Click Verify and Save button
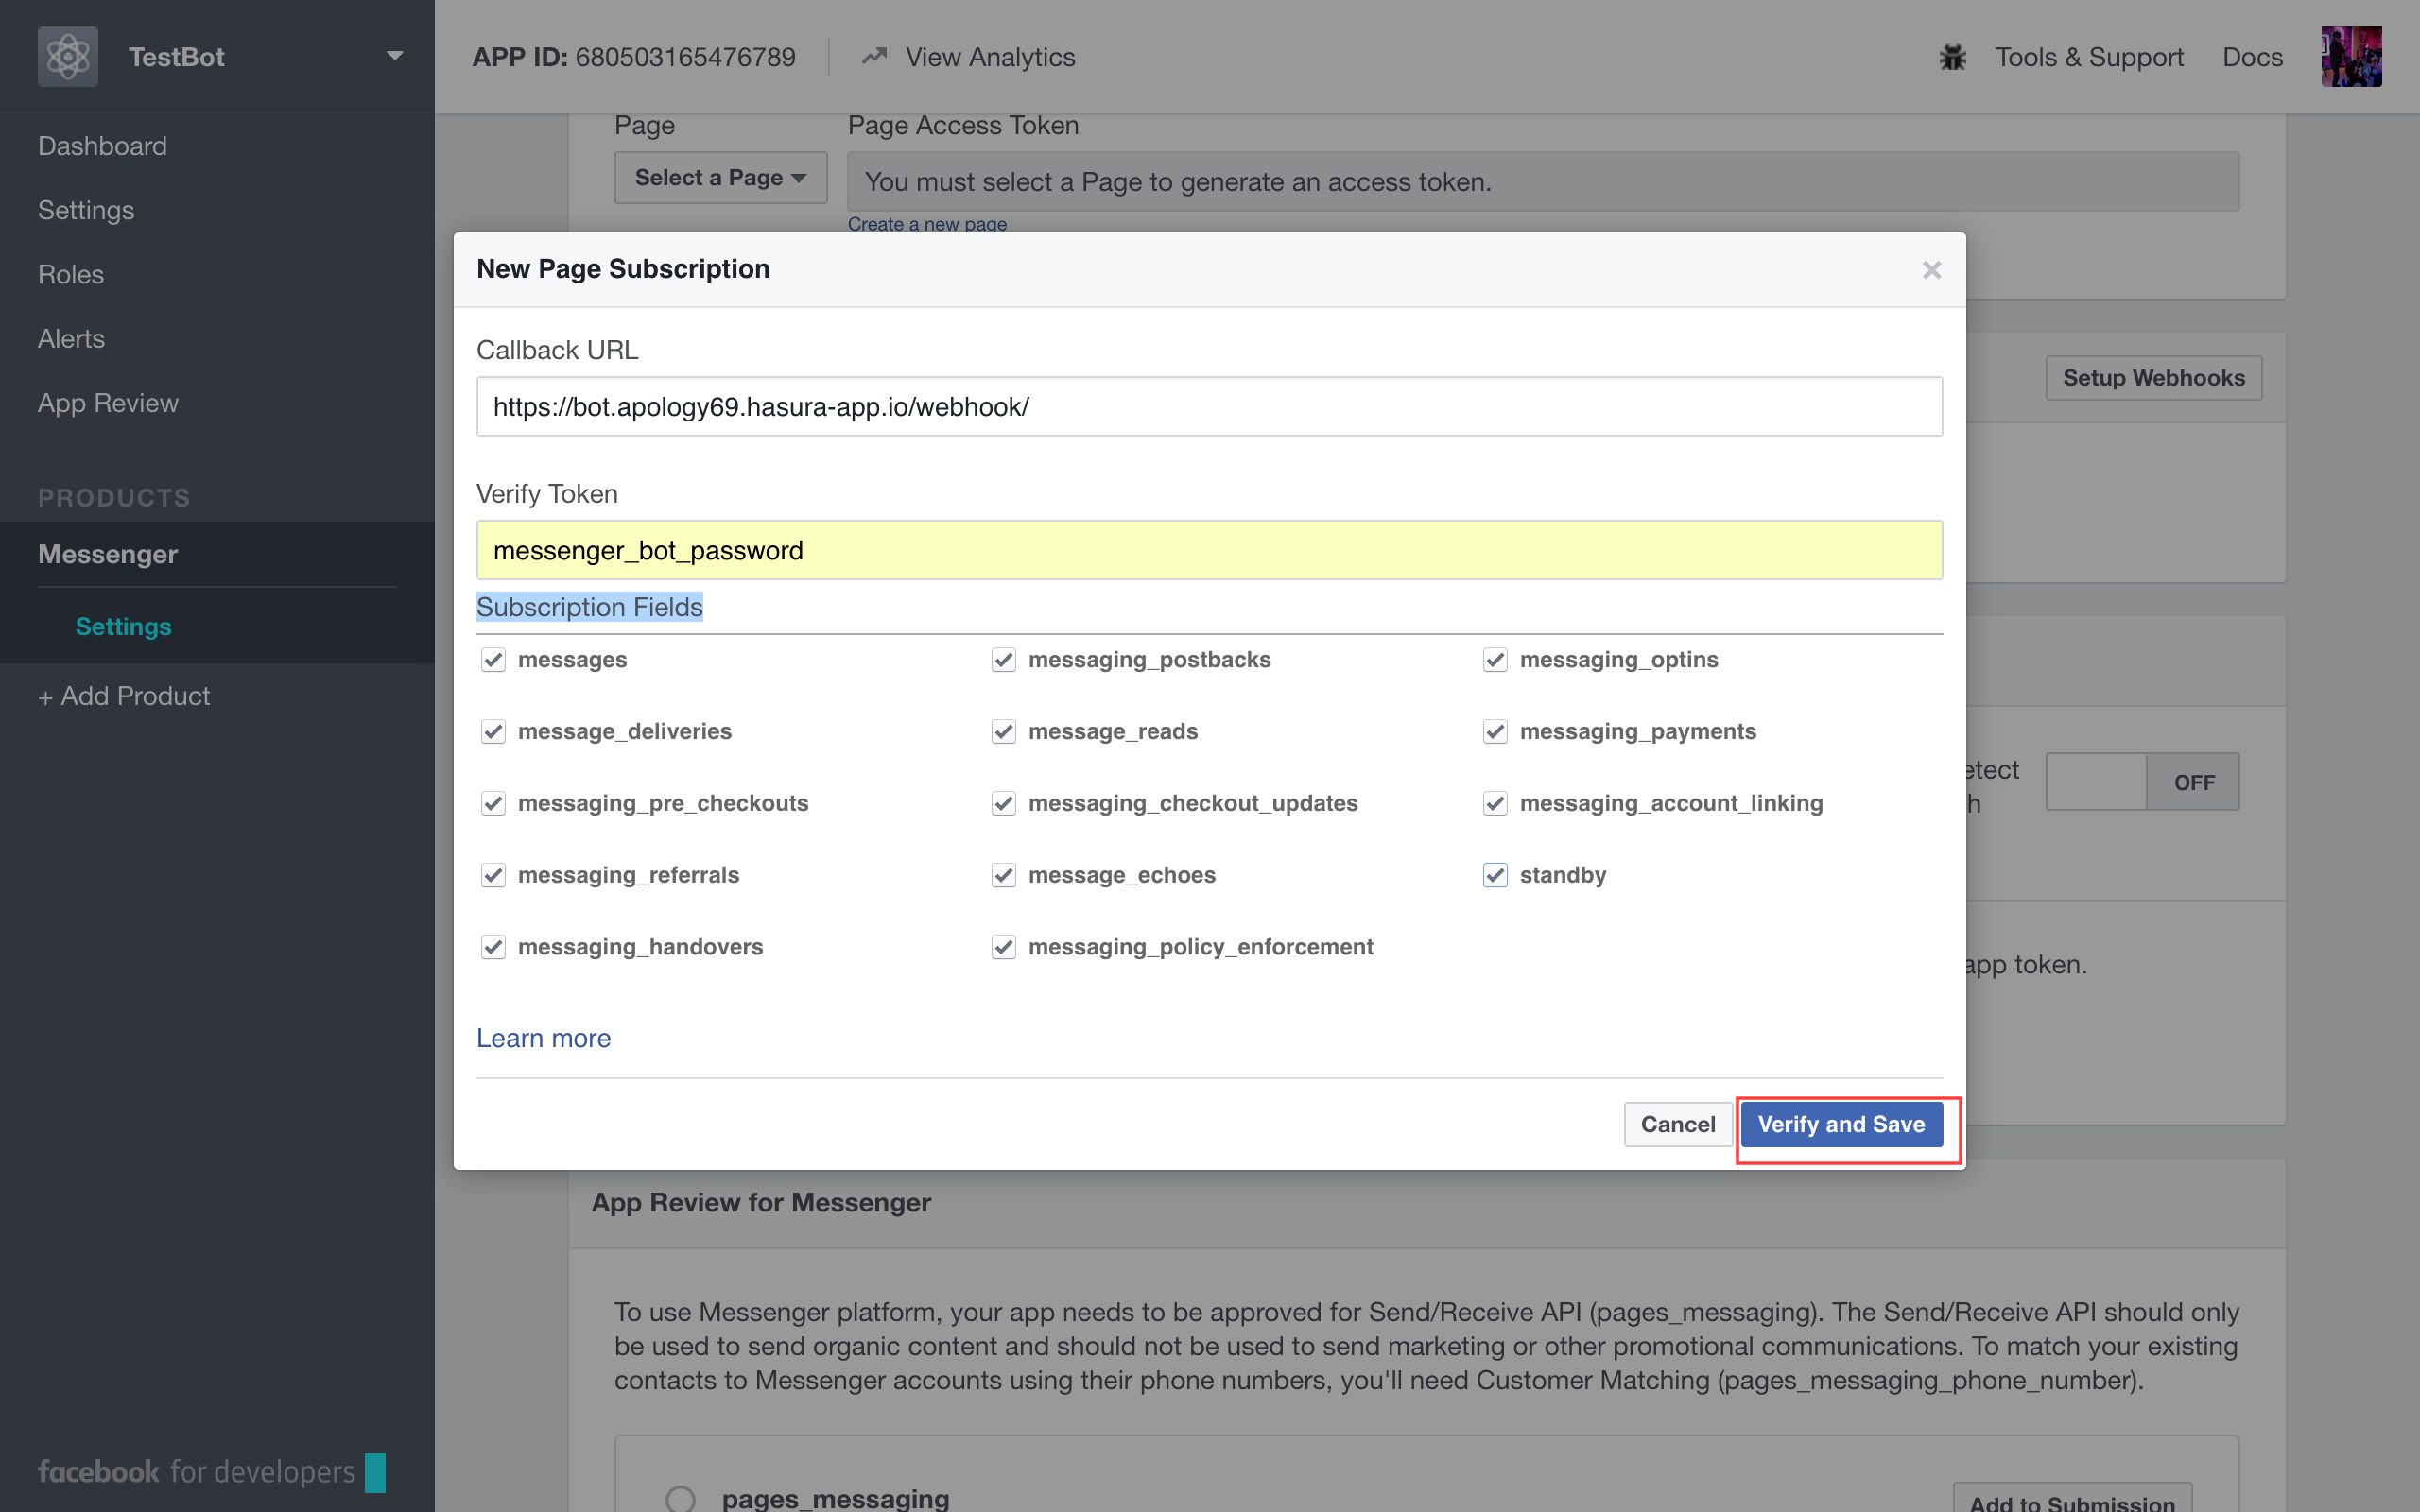The image size is (2420, 1512). point(1841,1124)
